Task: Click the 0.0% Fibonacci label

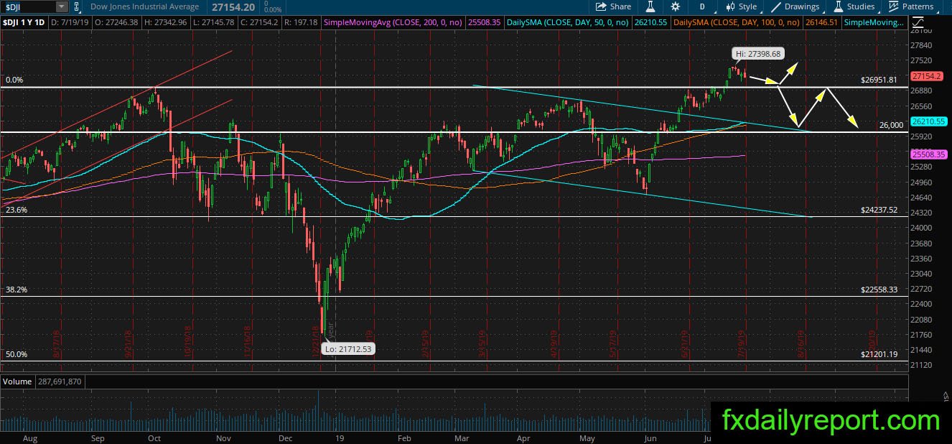Action: click(14, 80)
